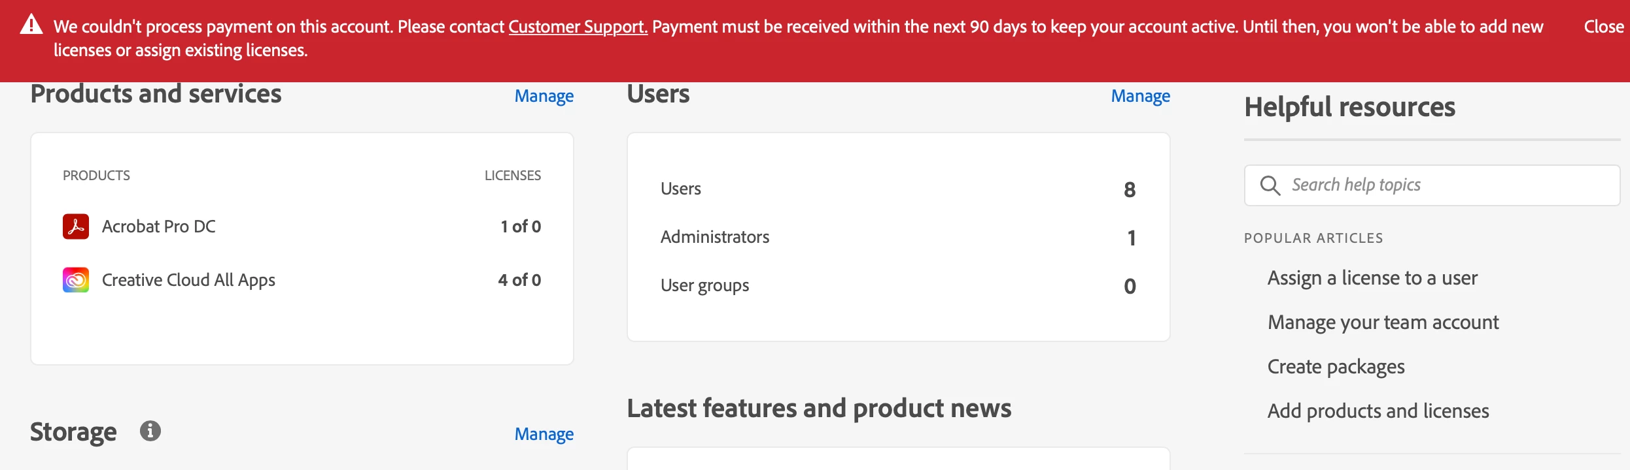Click the administrators count 1
Viewport: 1630px width, 470px height.
[1132, 238]
